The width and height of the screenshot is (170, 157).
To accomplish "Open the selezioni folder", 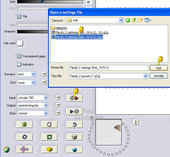I will tap(59, 28).
